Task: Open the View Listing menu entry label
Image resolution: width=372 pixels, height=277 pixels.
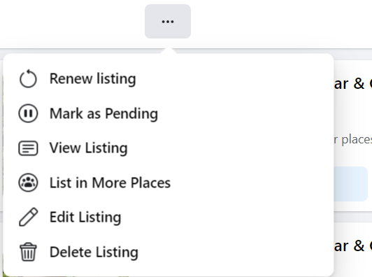Action: [89, 148]
